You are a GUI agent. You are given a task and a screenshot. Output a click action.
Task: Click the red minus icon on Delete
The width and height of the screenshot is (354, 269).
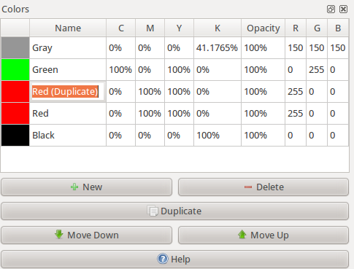248,187
